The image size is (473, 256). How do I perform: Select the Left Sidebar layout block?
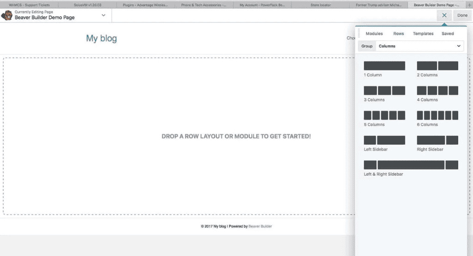point(384,140)
